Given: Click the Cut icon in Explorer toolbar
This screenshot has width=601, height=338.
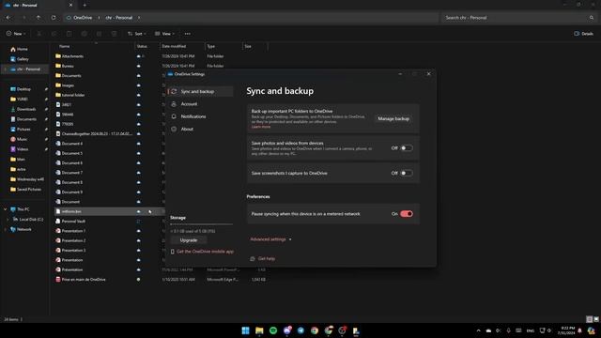Looking at the screenshot, I should (x=39, y=34).
